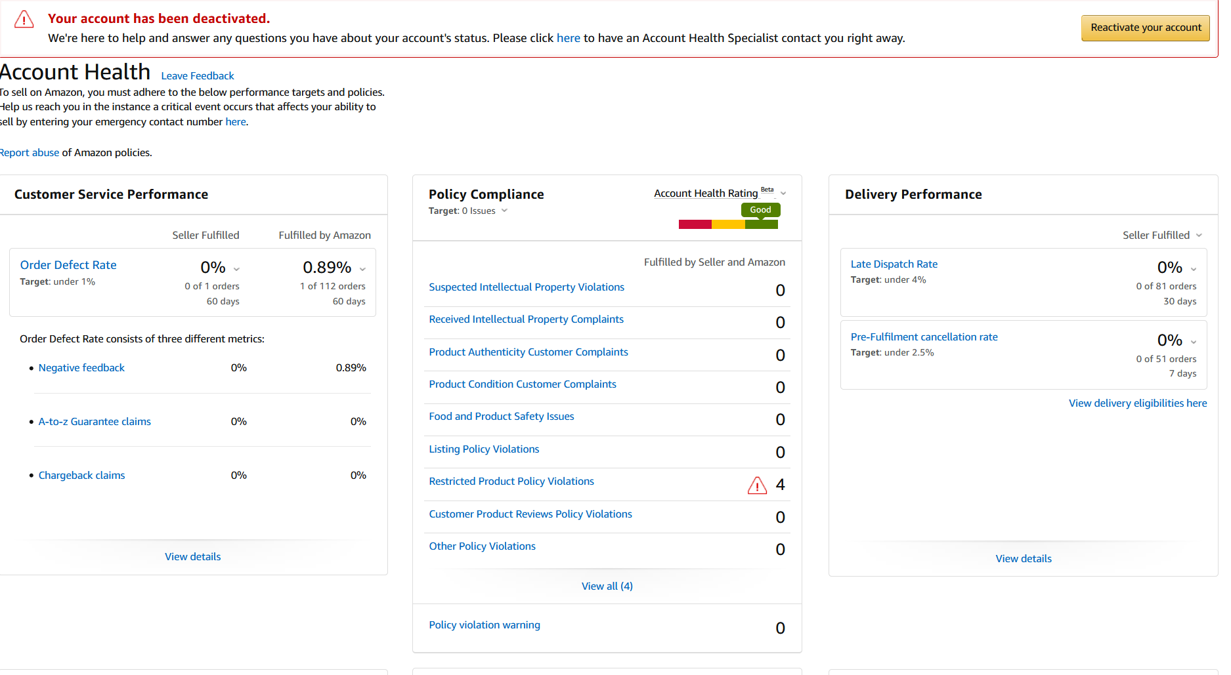Click the Good rating badge
The image size is (1231, 675).
click(760, 210)
